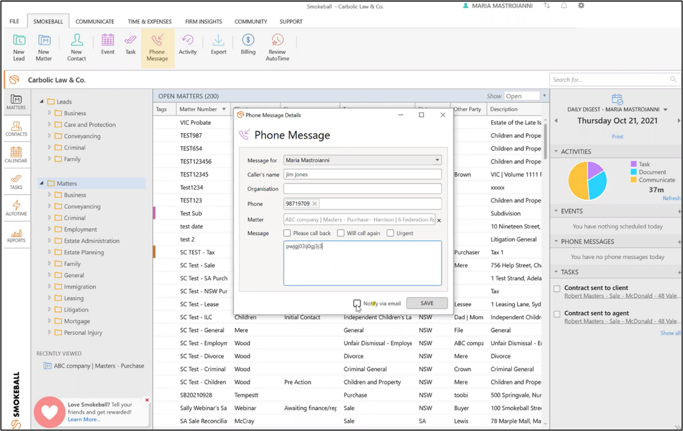
Task: Click the search magnifier icon
Action: click(x=673, y=79)
